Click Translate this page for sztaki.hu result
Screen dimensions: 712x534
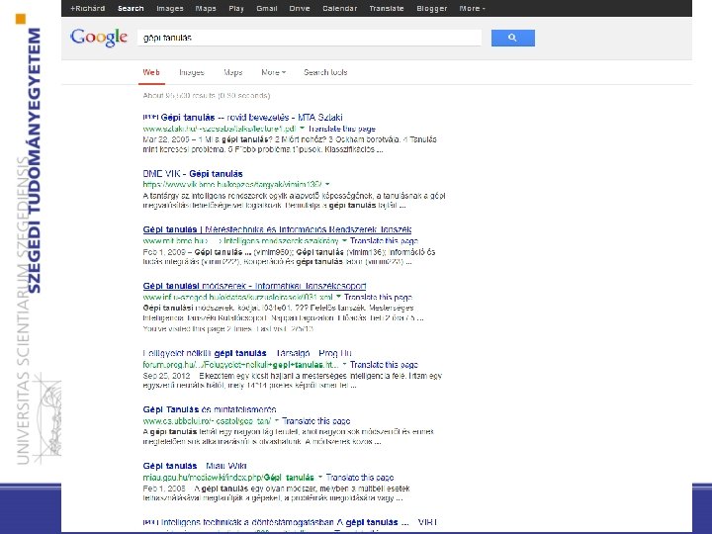pos(342,129)
